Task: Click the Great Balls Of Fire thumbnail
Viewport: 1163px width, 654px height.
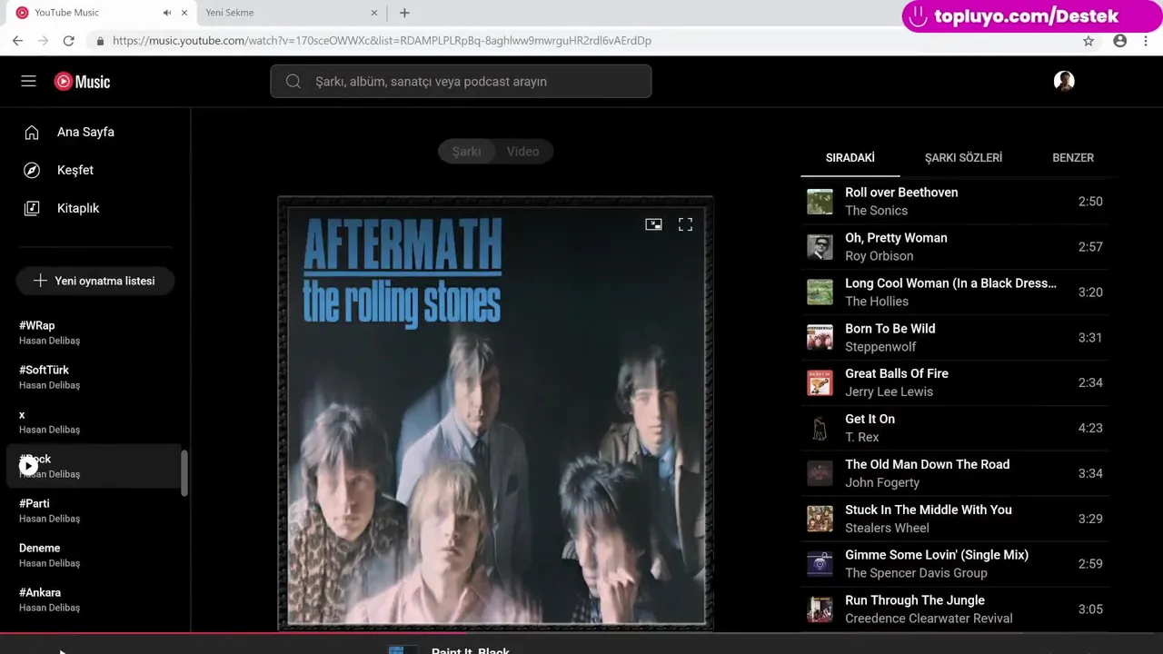Action: click(820, 382)
